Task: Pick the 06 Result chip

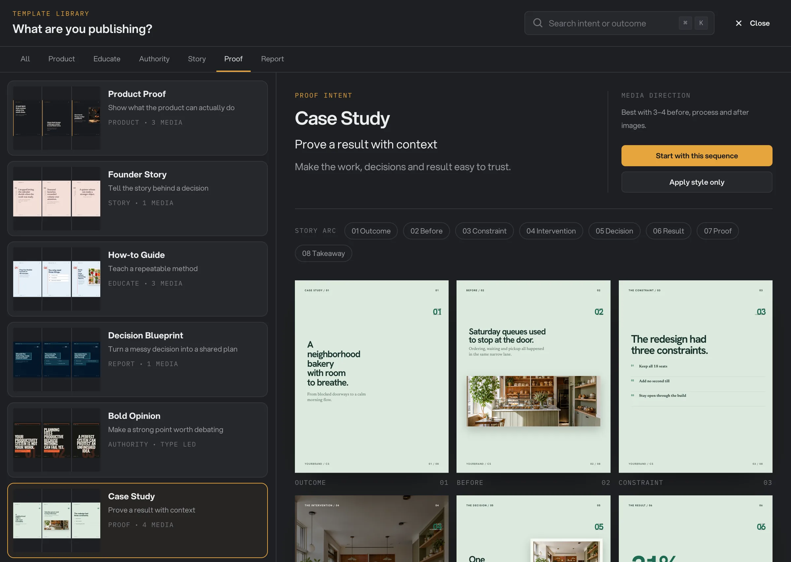Action: [668, 231]
